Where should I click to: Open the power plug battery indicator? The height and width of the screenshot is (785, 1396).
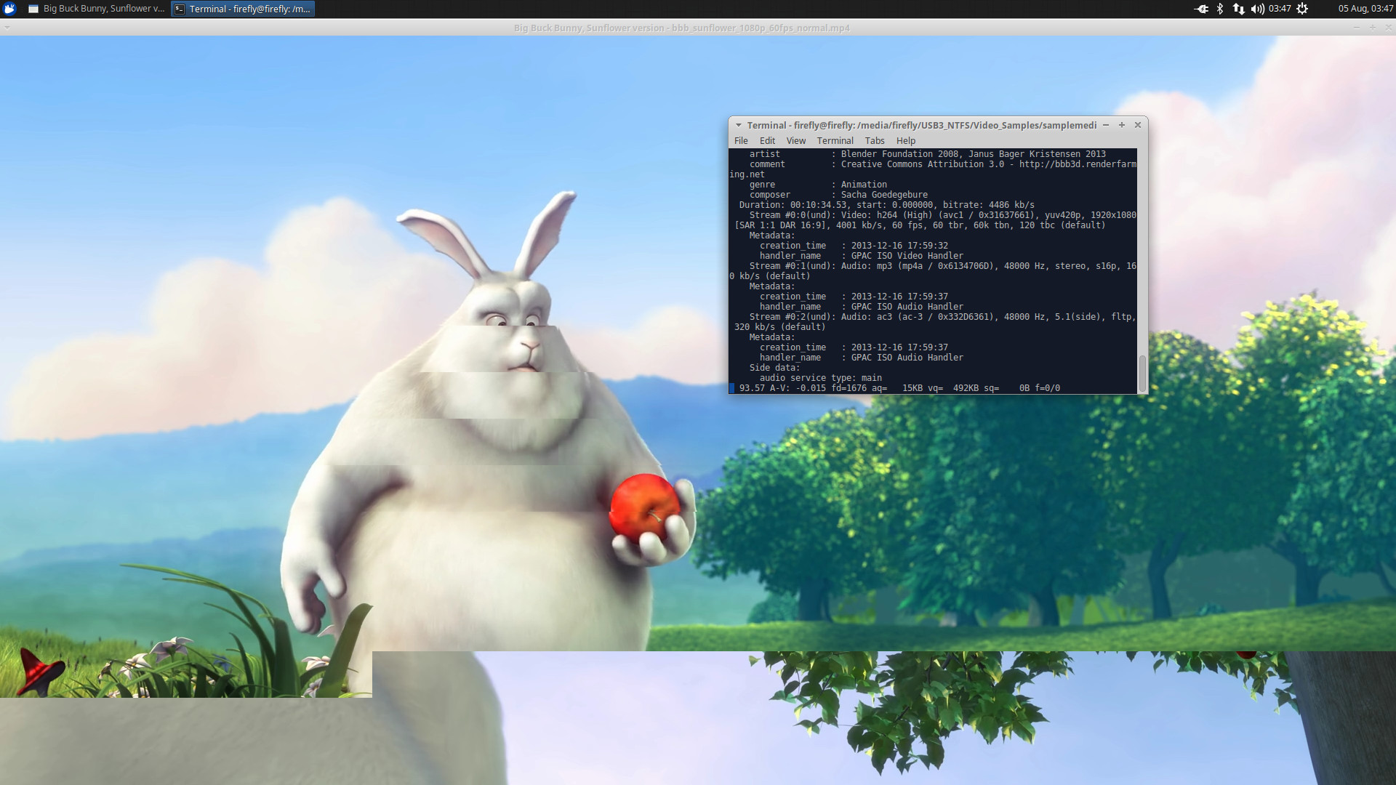pos(1201,9)
